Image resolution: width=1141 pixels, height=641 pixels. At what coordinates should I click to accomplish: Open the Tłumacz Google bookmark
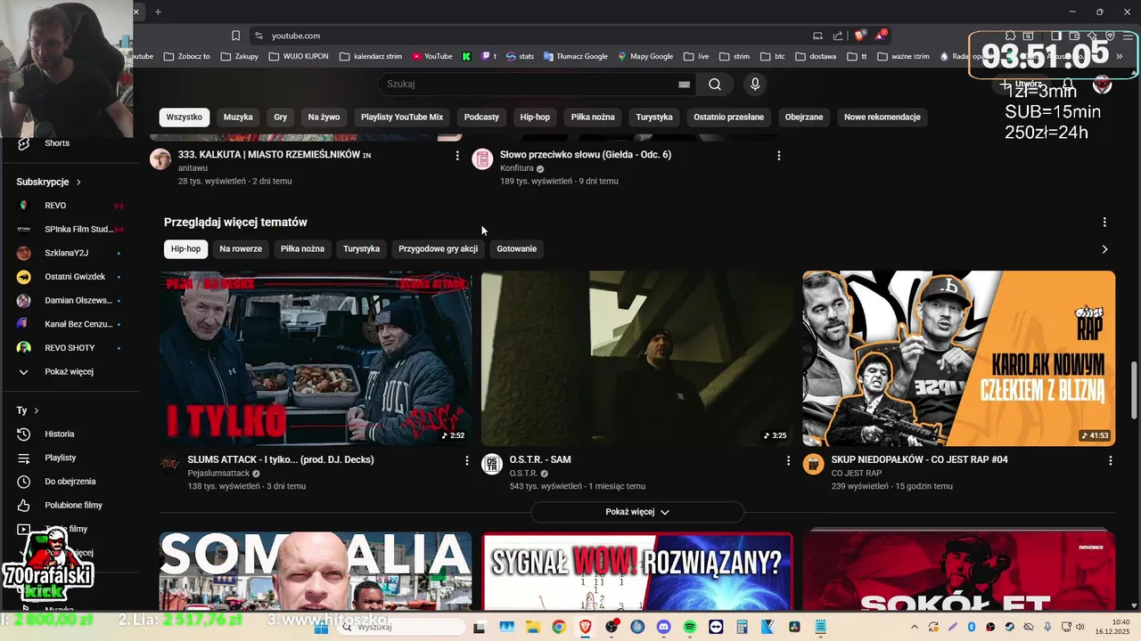point(574,56)
